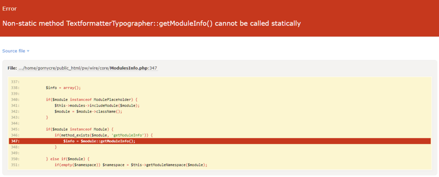Image resolution: width=439 pixels, height=177 pixels.
Task: Click the File: label in source panel
Action: tap(12, 68)
